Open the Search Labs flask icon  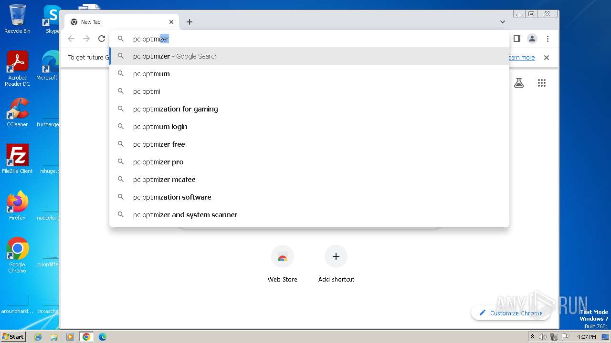(519, 83)
